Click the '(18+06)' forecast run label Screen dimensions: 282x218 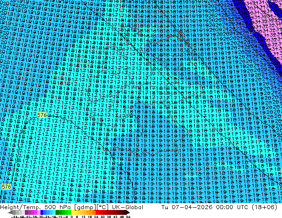[265, 207]
